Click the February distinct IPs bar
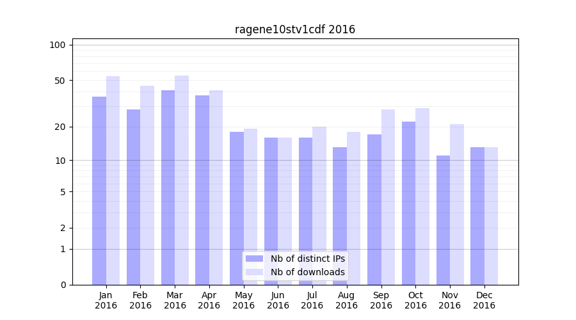This screenshot has width=576, height=320. tap(133, 197)
